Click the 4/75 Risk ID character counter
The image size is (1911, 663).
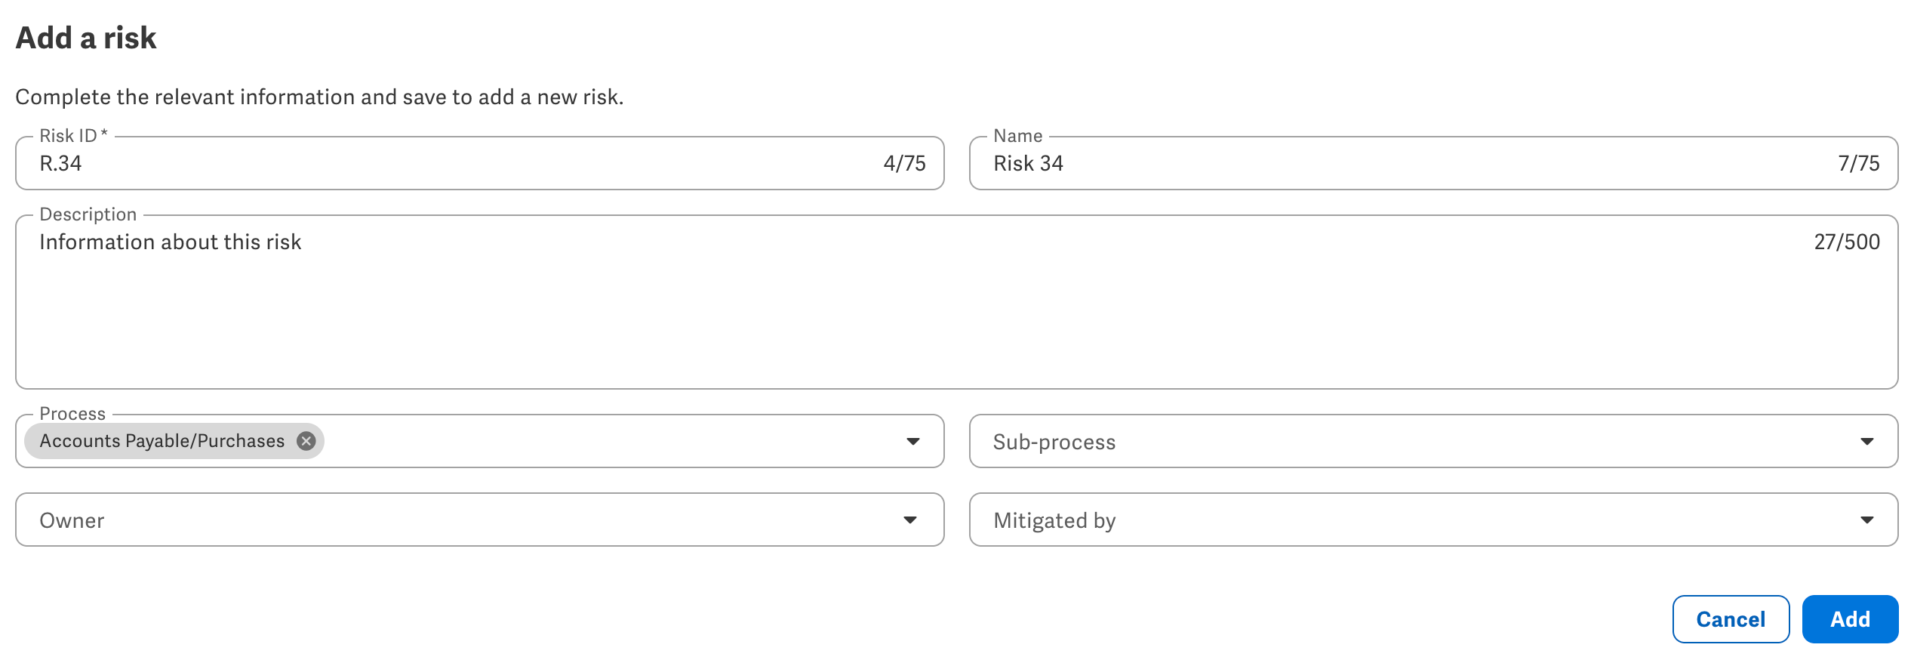tap(904, 163)
